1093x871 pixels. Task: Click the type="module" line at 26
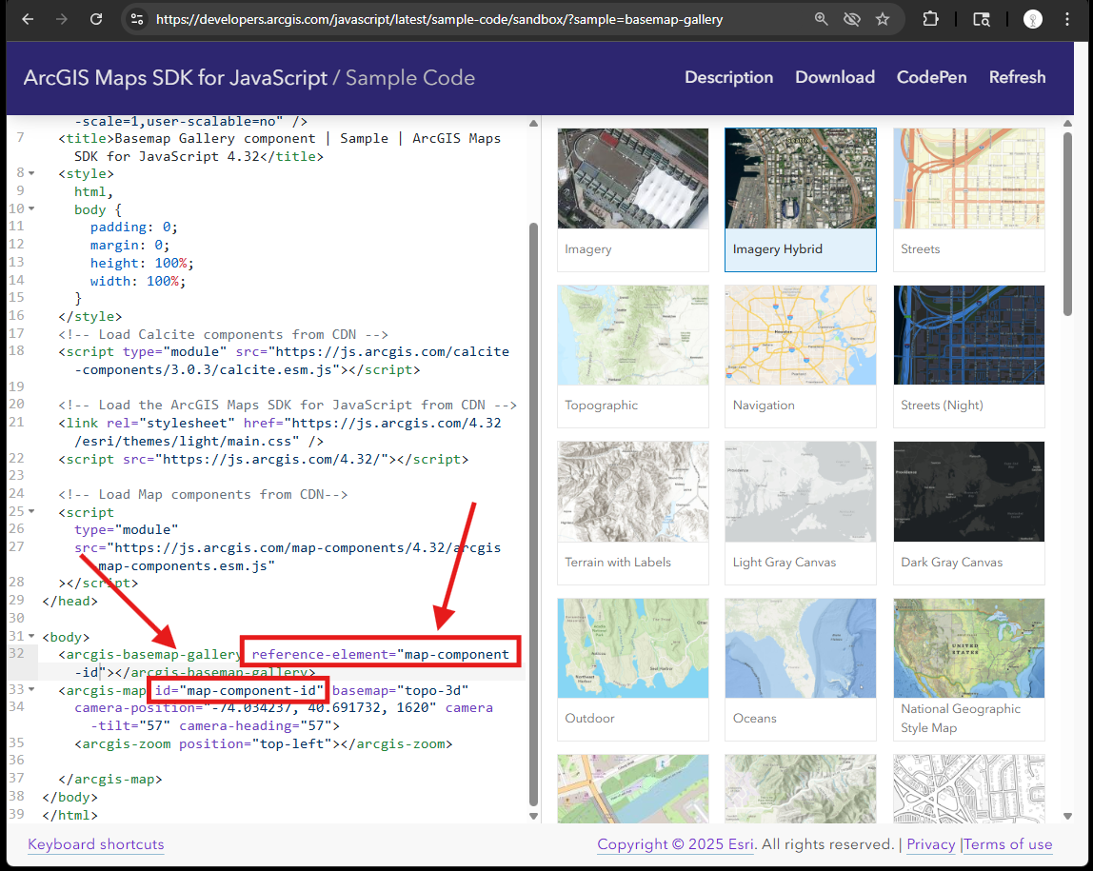pyautogui.click(x=127, y=530)
